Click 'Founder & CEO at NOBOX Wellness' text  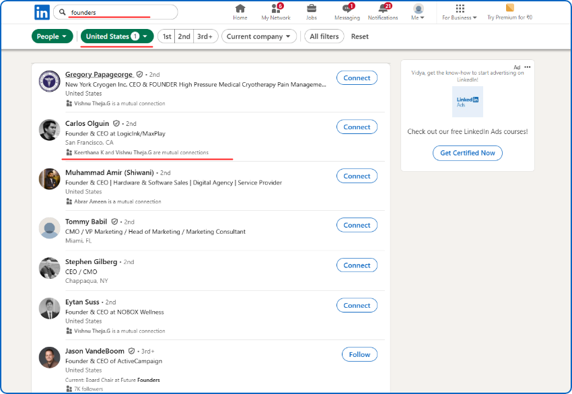[x=114, y=312]
